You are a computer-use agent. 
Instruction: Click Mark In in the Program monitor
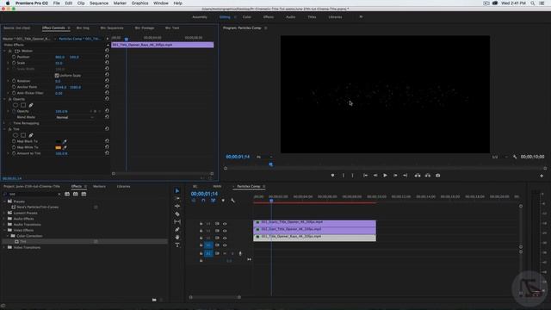coord(344,176)
